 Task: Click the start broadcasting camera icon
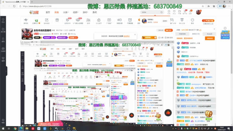[x=180, y=12]
